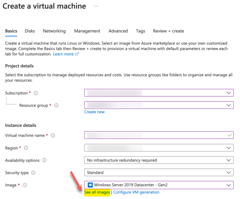Click the Security type info icon
This screenshot has height=199, width=240.
(x=33, y=173)
